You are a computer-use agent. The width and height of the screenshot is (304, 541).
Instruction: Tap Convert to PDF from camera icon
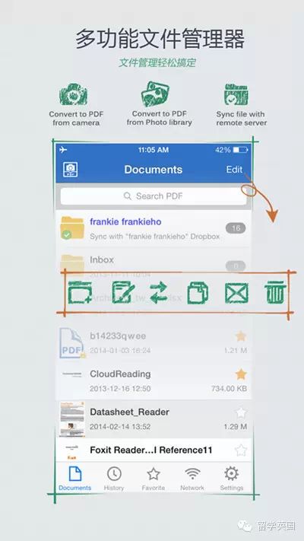(73, 94)
